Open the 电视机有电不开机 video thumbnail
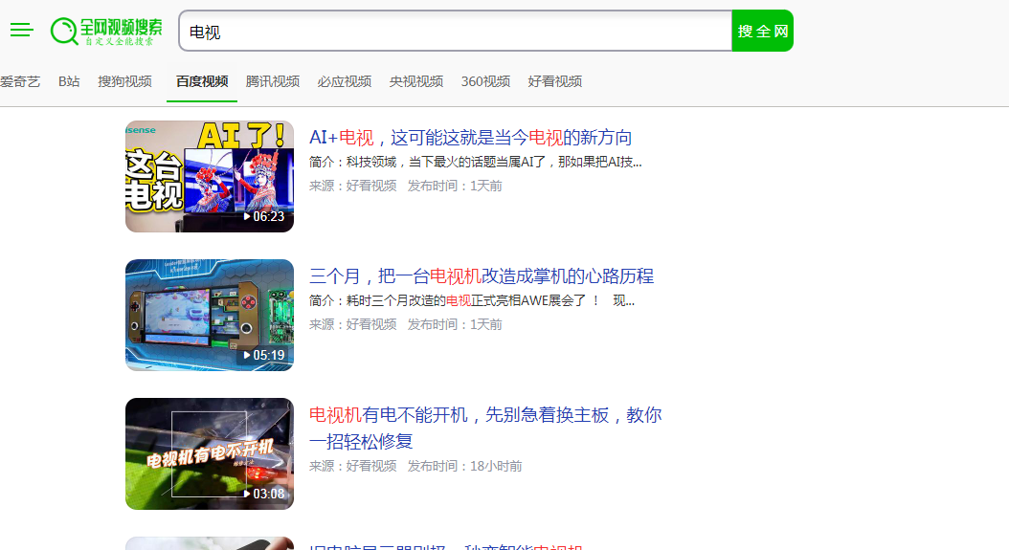This screenshot has height=550, width=1009. point(210,453)
